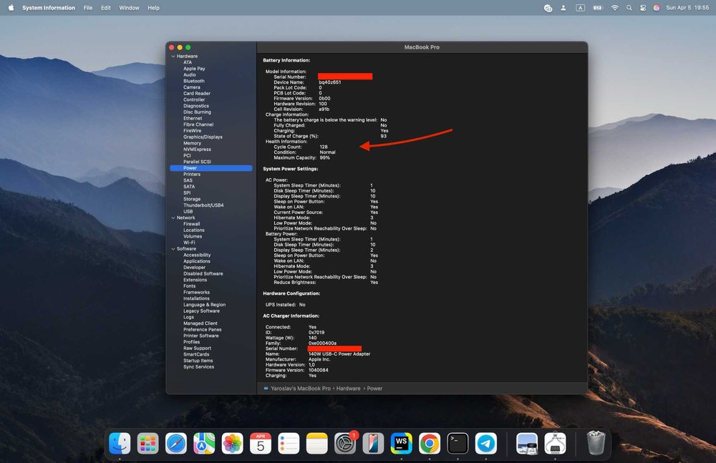
Task: Open the File menu
Action: point(87,8)
